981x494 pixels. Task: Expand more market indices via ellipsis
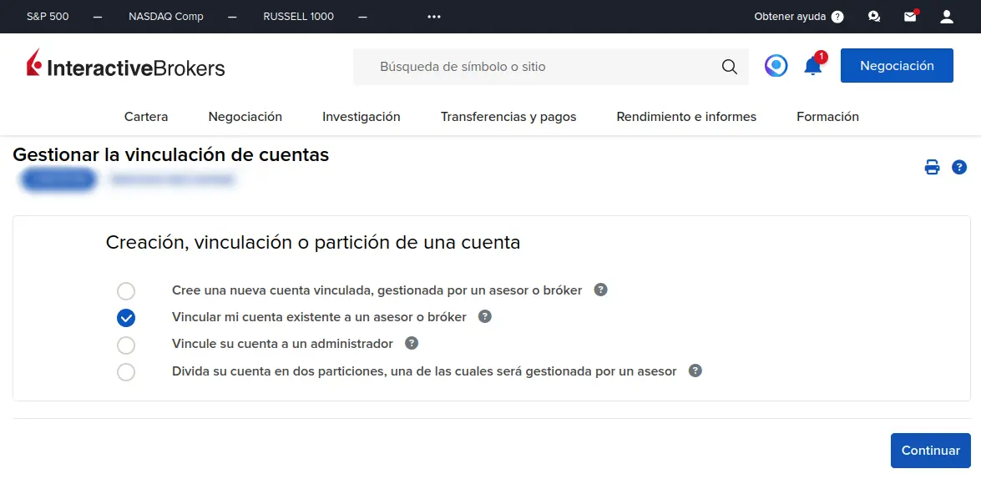[x=433, y=17]
